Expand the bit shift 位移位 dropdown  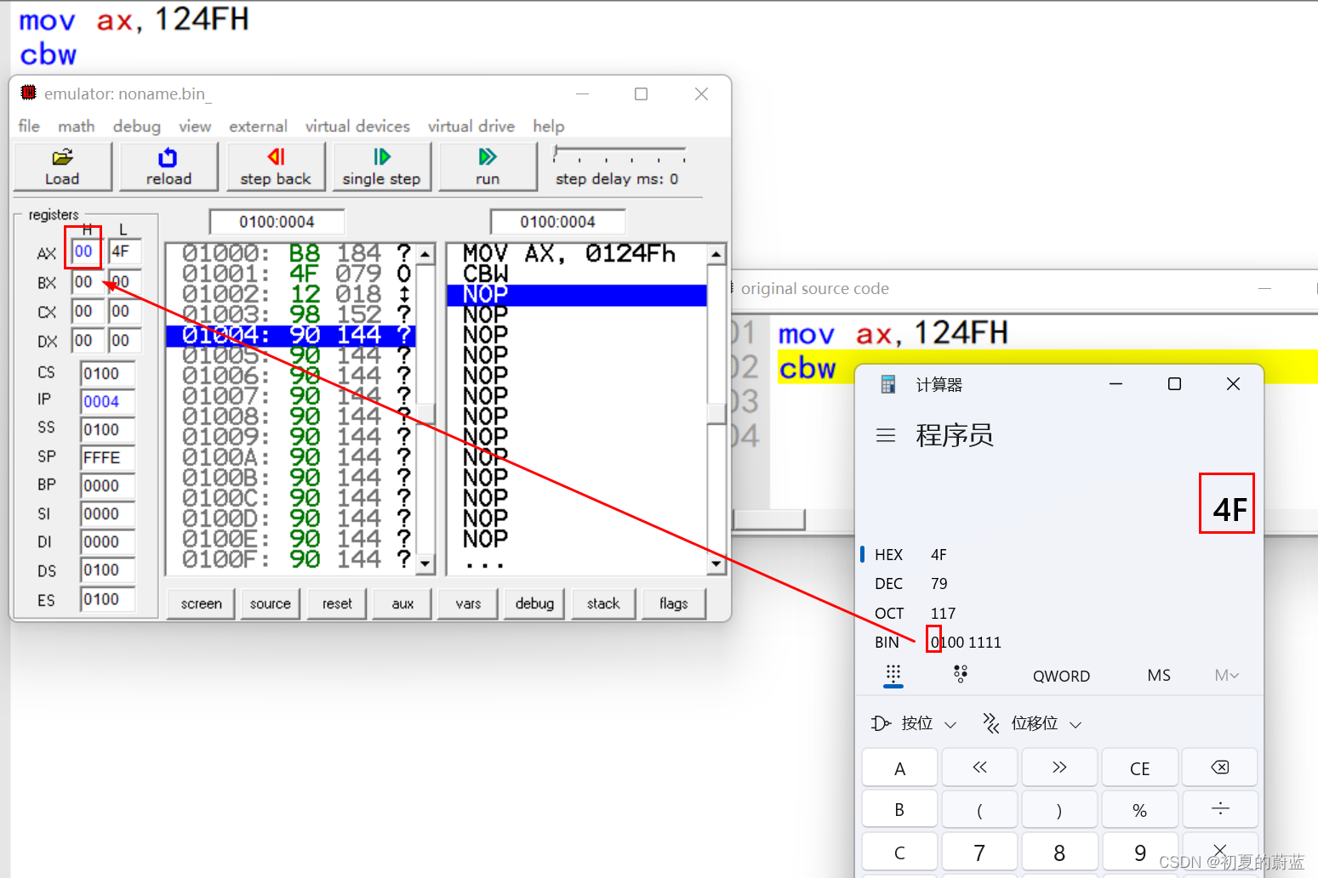click(x=1032, y=723)
